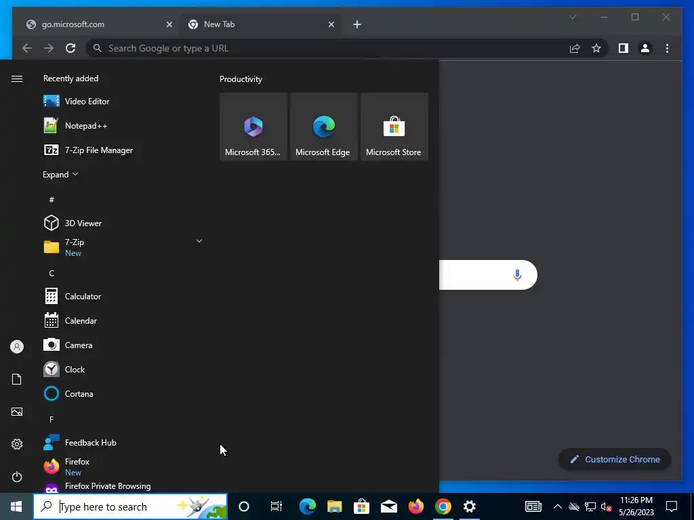The width and height of the screenshot is (694, 520).
Task: Open File Explorer from the taskbar
Action: 335,506
